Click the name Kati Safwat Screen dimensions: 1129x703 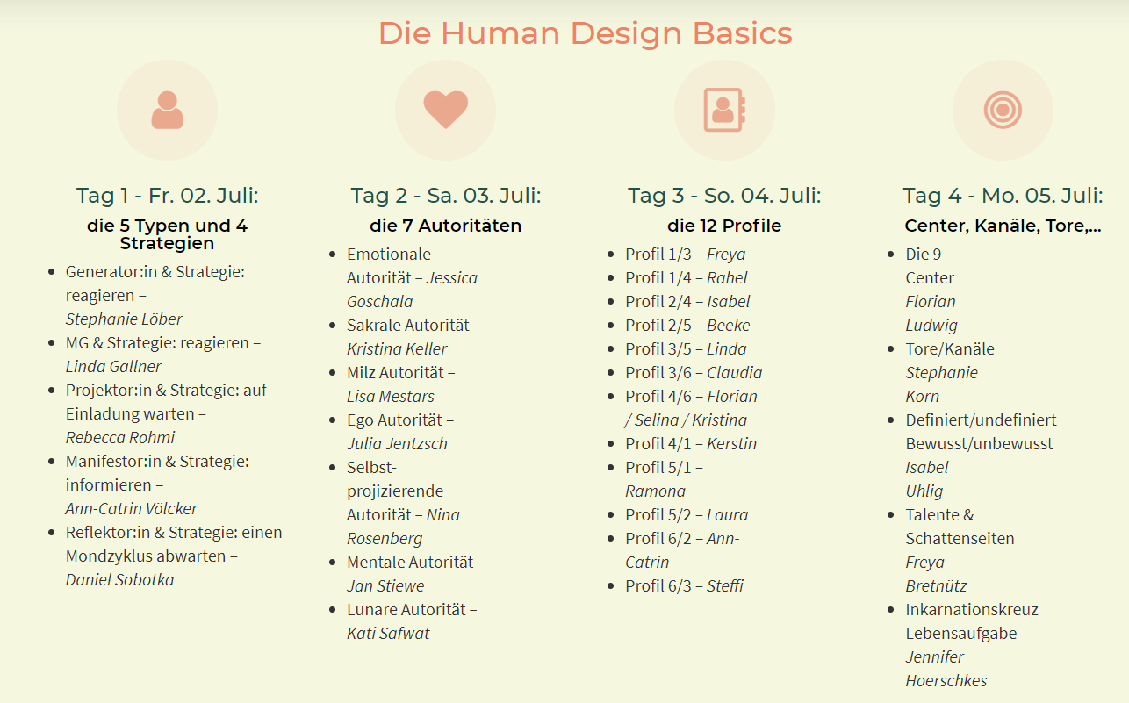click(x=388, y=633)
